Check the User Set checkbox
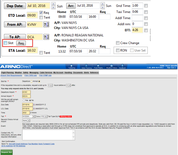The image size is (178, 155). pyautogui.click(x=132, y=50)
